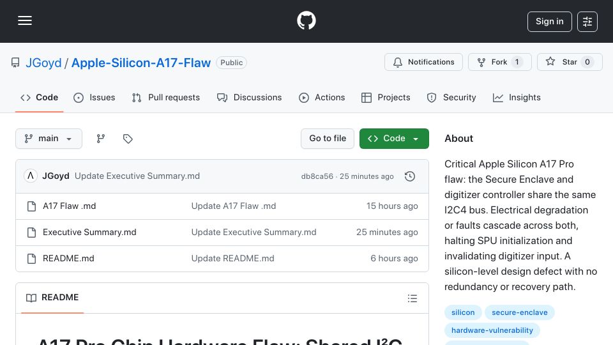
Task: Click the Go to file button
Action: [328, 139]
